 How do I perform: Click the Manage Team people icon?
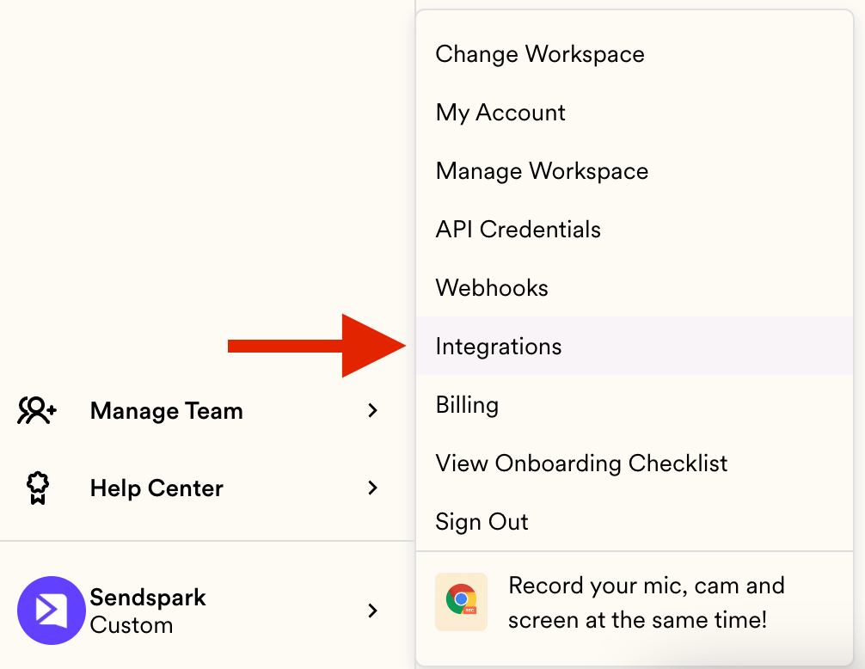(x=36, y=410)
